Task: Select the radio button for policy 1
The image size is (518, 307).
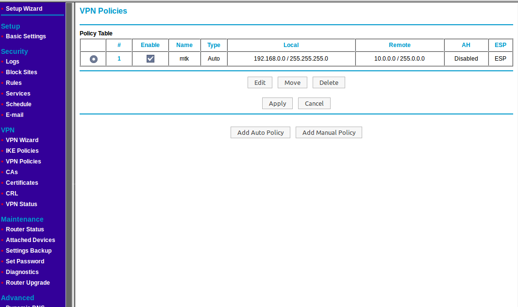Action: [94, 59]
